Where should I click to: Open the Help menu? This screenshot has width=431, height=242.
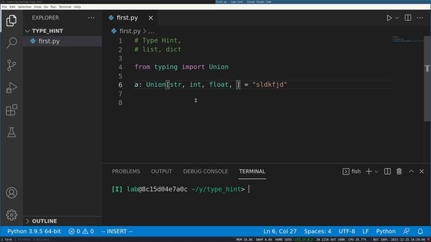pos(77,7)
